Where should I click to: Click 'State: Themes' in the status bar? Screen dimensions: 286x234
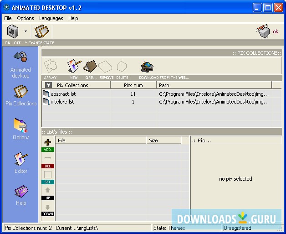(x=169, y=228)
